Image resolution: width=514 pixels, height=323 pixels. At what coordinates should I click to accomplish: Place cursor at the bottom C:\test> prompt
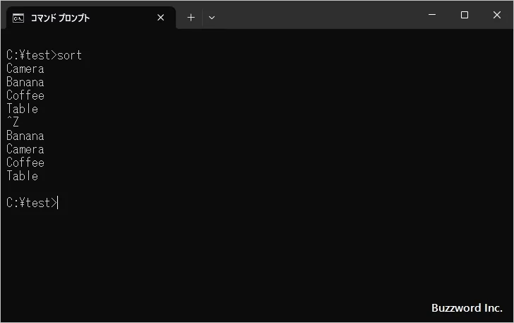click(31, 203)
